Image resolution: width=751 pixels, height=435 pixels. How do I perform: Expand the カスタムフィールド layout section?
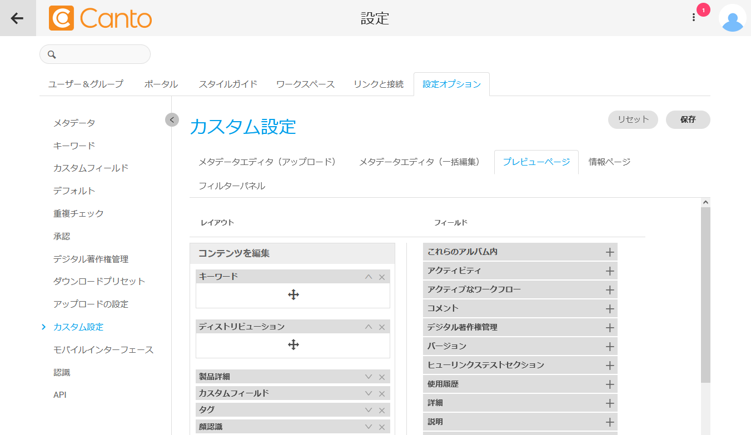(368, 394)
